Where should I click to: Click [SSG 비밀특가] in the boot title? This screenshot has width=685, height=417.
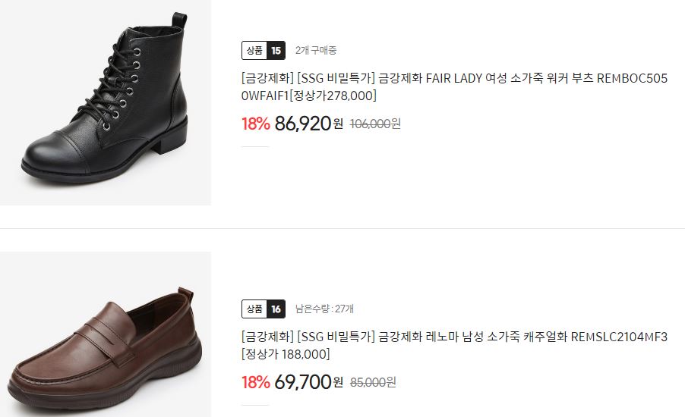click(336, 79)
